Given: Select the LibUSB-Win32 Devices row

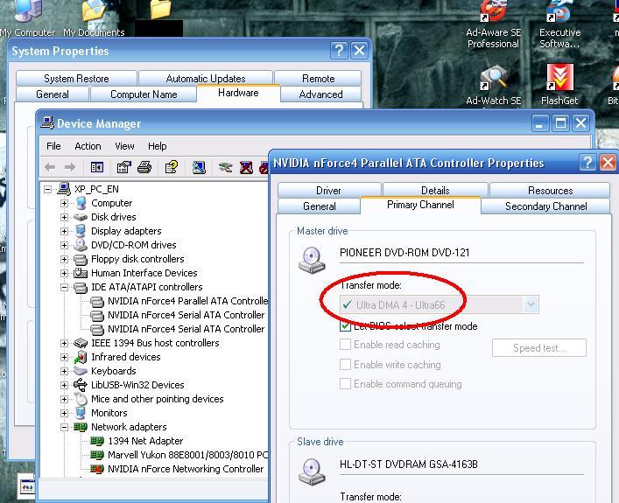Looking at the screenshot, I should tap(137, 385).
